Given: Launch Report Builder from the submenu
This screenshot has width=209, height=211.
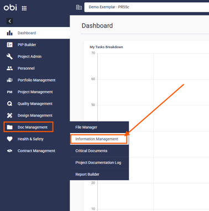Looking at the screenshot, I should pyautogui.click(x=100, y=175).
